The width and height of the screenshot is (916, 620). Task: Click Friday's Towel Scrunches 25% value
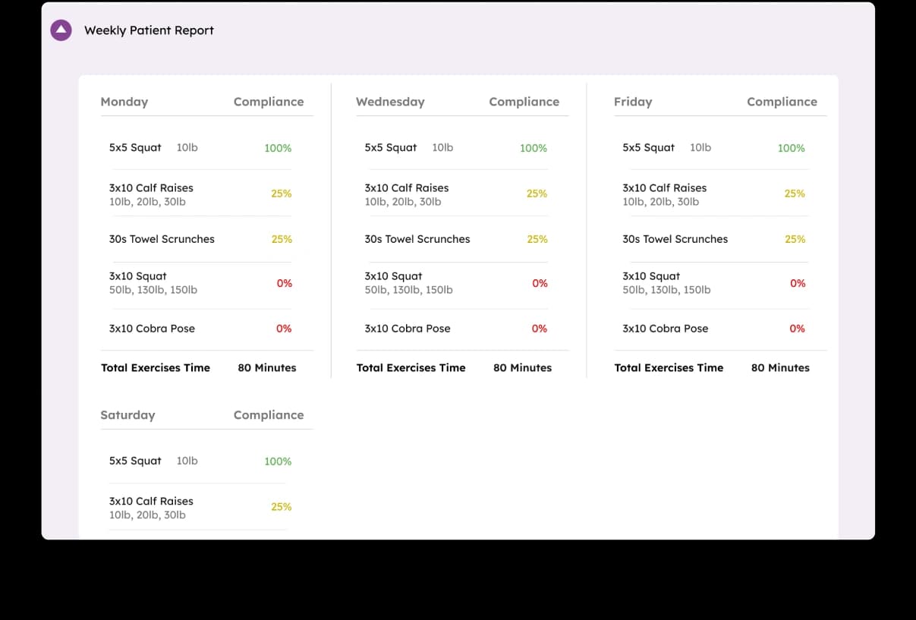[795, 239]
